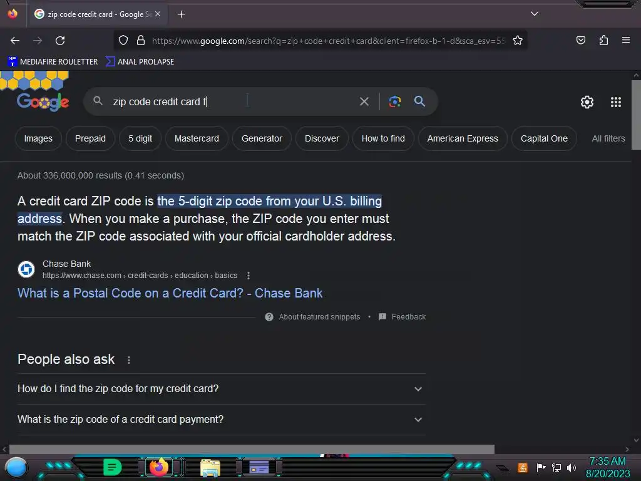Apply the 5 digit filter chip
The image size is (641, 481).
pyautogui.click(x=140, y=138)
